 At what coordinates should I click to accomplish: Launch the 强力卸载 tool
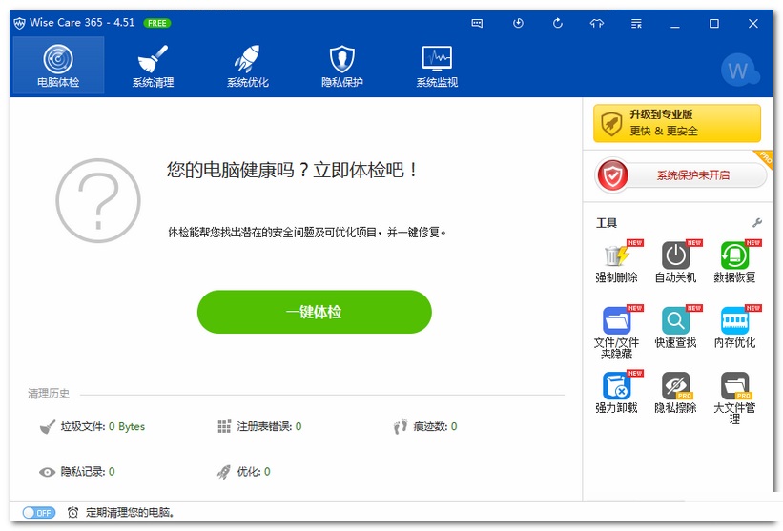click(616, 392)
